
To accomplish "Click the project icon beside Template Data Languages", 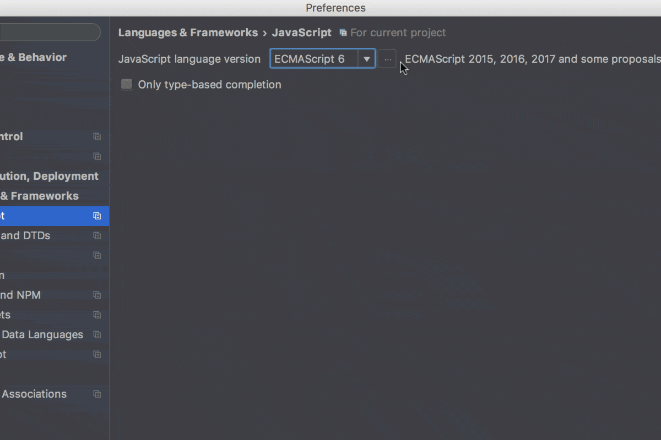I will (97, 334).
